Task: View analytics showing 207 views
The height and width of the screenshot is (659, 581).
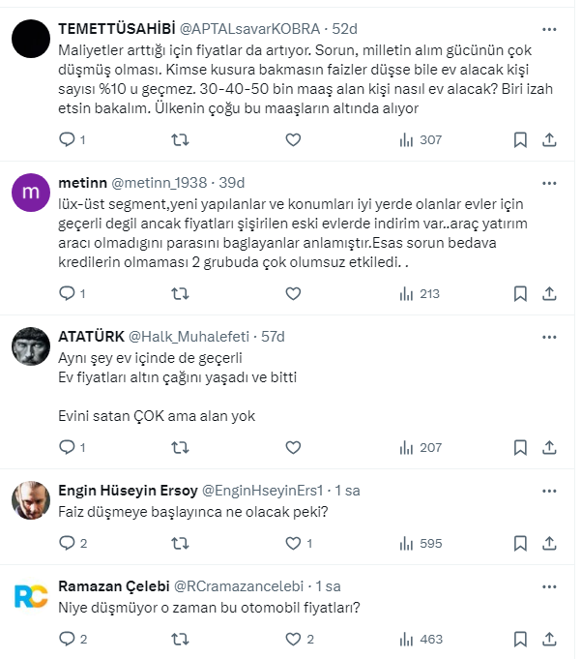Action: coord(421,447)
